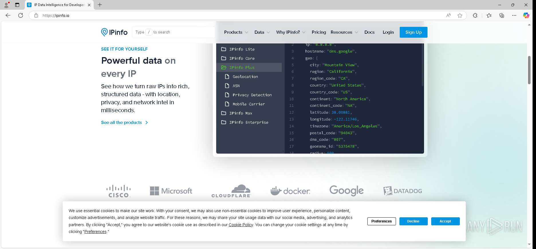View site information lock icon
536x249 pixels.
pos(36,15)
